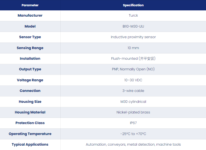
Task: Click Inductive proximity sensor text
Action: pyautogui.click(x=133, y=37)
